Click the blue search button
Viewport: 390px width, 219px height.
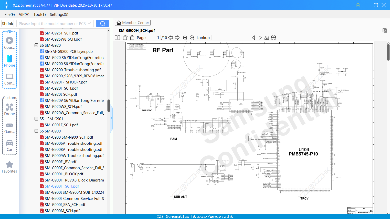click(102, 23)
